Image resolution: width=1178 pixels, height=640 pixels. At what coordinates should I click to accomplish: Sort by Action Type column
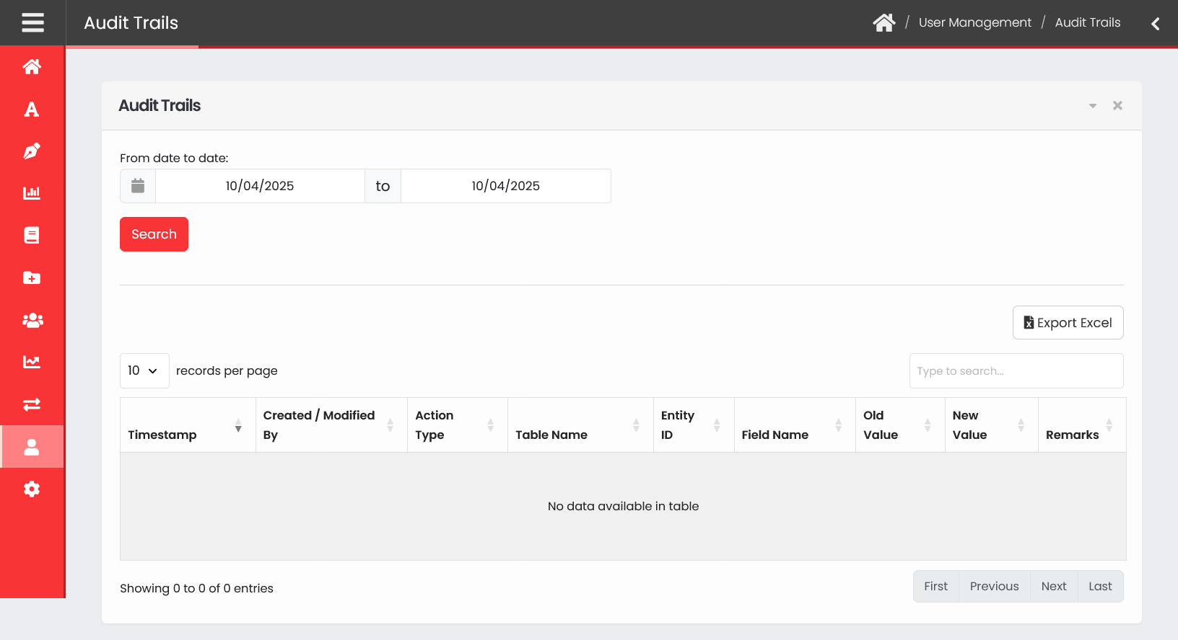pyautogui.click(x=458, y=425)
